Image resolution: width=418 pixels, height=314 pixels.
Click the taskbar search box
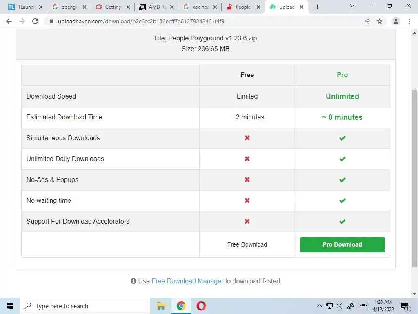tap(85, 306)
